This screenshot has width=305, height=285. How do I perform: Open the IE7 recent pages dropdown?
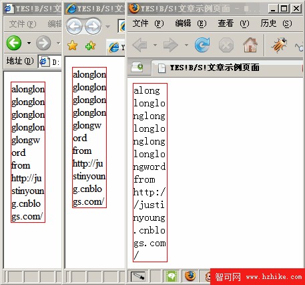(107, 27)
